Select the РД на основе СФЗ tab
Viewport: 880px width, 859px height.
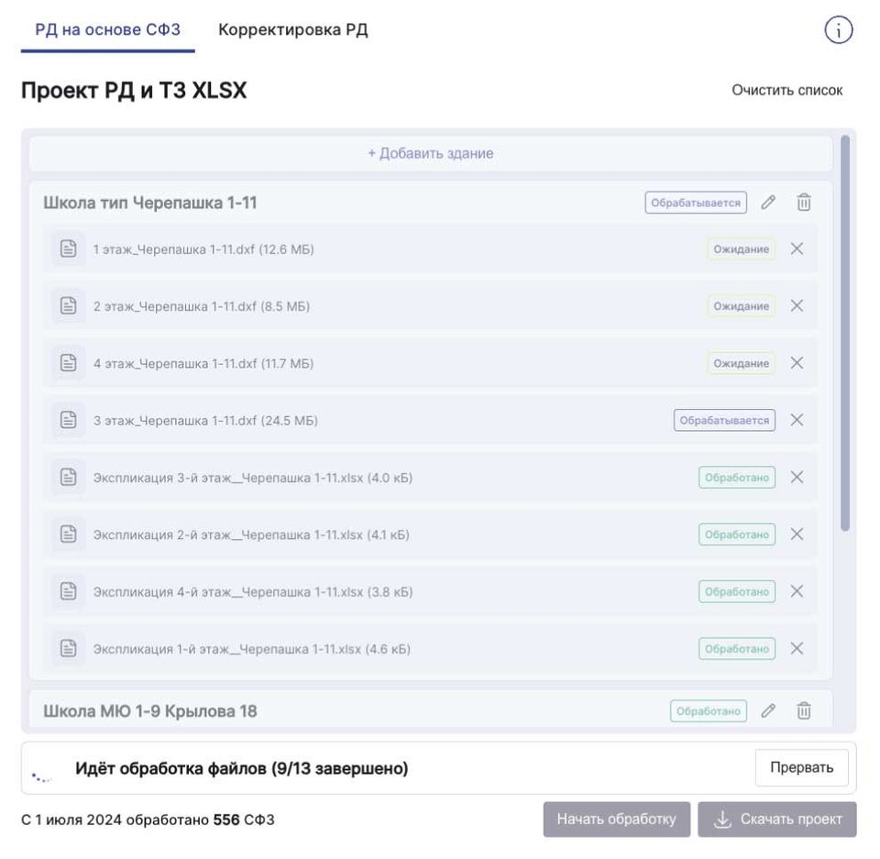click(x=107, y=30)
